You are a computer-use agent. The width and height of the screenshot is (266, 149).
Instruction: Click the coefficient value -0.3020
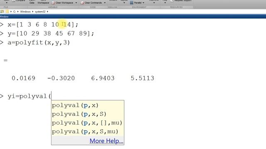61,78
